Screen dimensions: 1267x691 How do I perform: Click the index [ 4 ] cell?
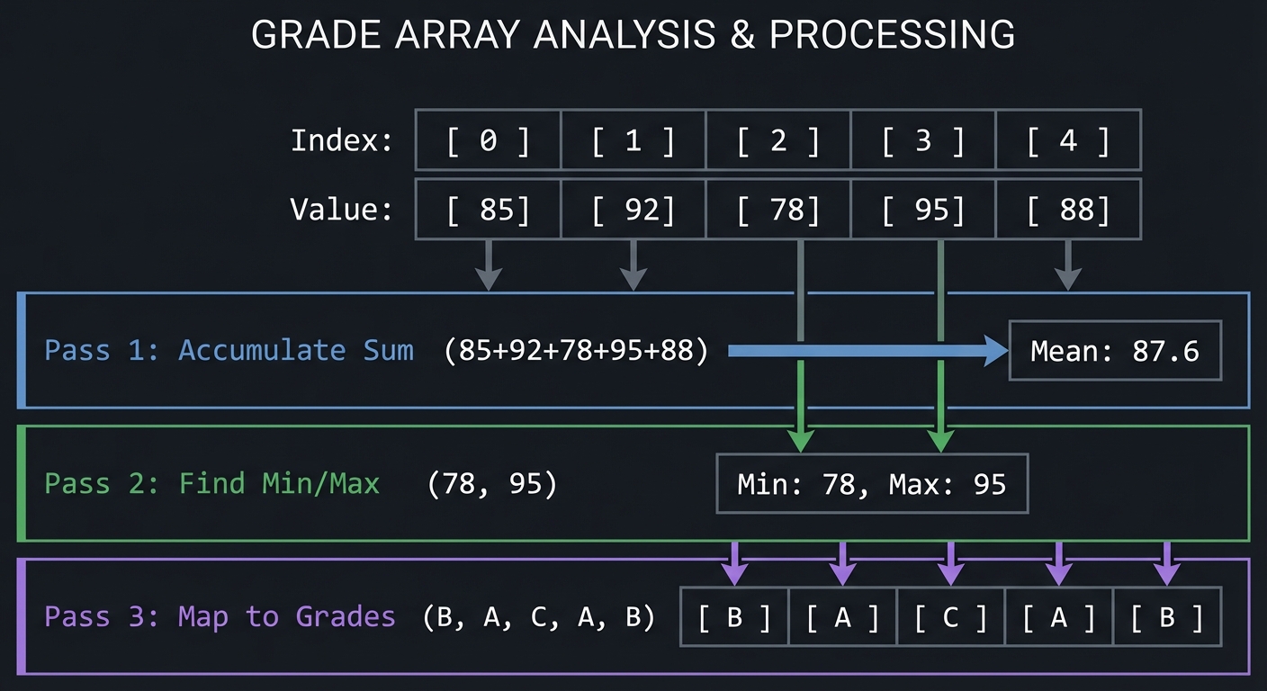[1068, 140]
